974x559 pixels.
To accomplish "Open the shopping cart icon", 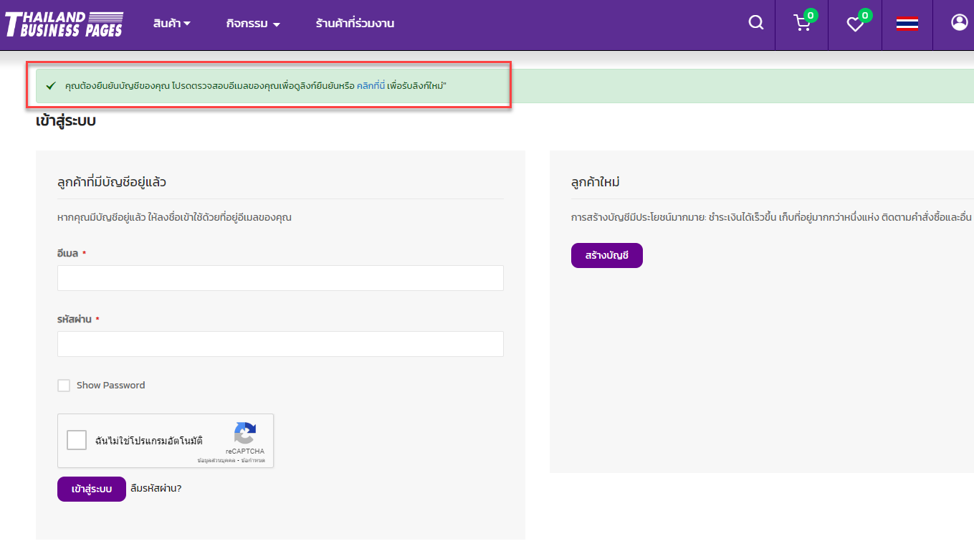I will click(x=802, y=24).
